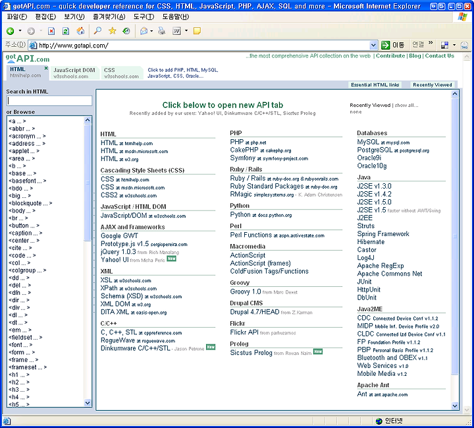This screenshot has width=474, height=428.
Task: Click the toolbar icon right of the Links chevron
Action: [444, 46]
